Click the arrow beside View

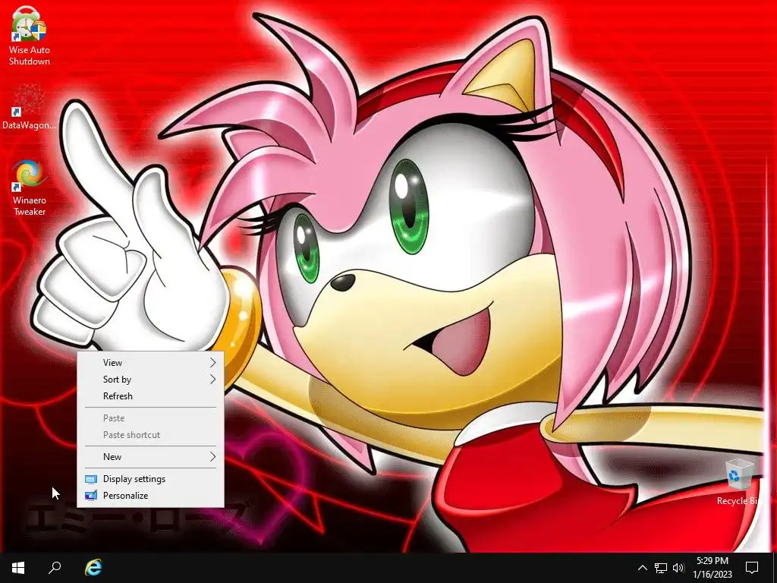tap(212, 362)
